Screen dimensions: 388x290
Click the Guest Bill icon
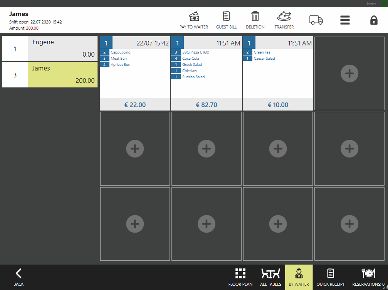pos(226,20)
